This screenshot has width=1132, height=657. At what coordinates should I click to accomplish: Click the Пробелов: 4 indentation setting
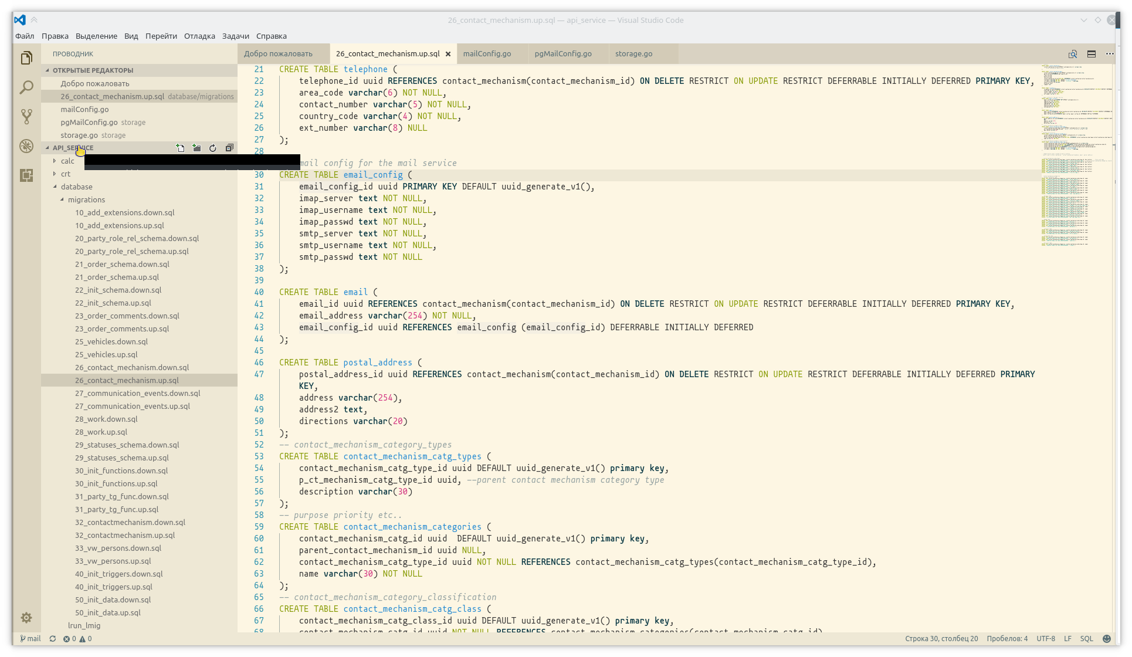(x=1007, y=639)
